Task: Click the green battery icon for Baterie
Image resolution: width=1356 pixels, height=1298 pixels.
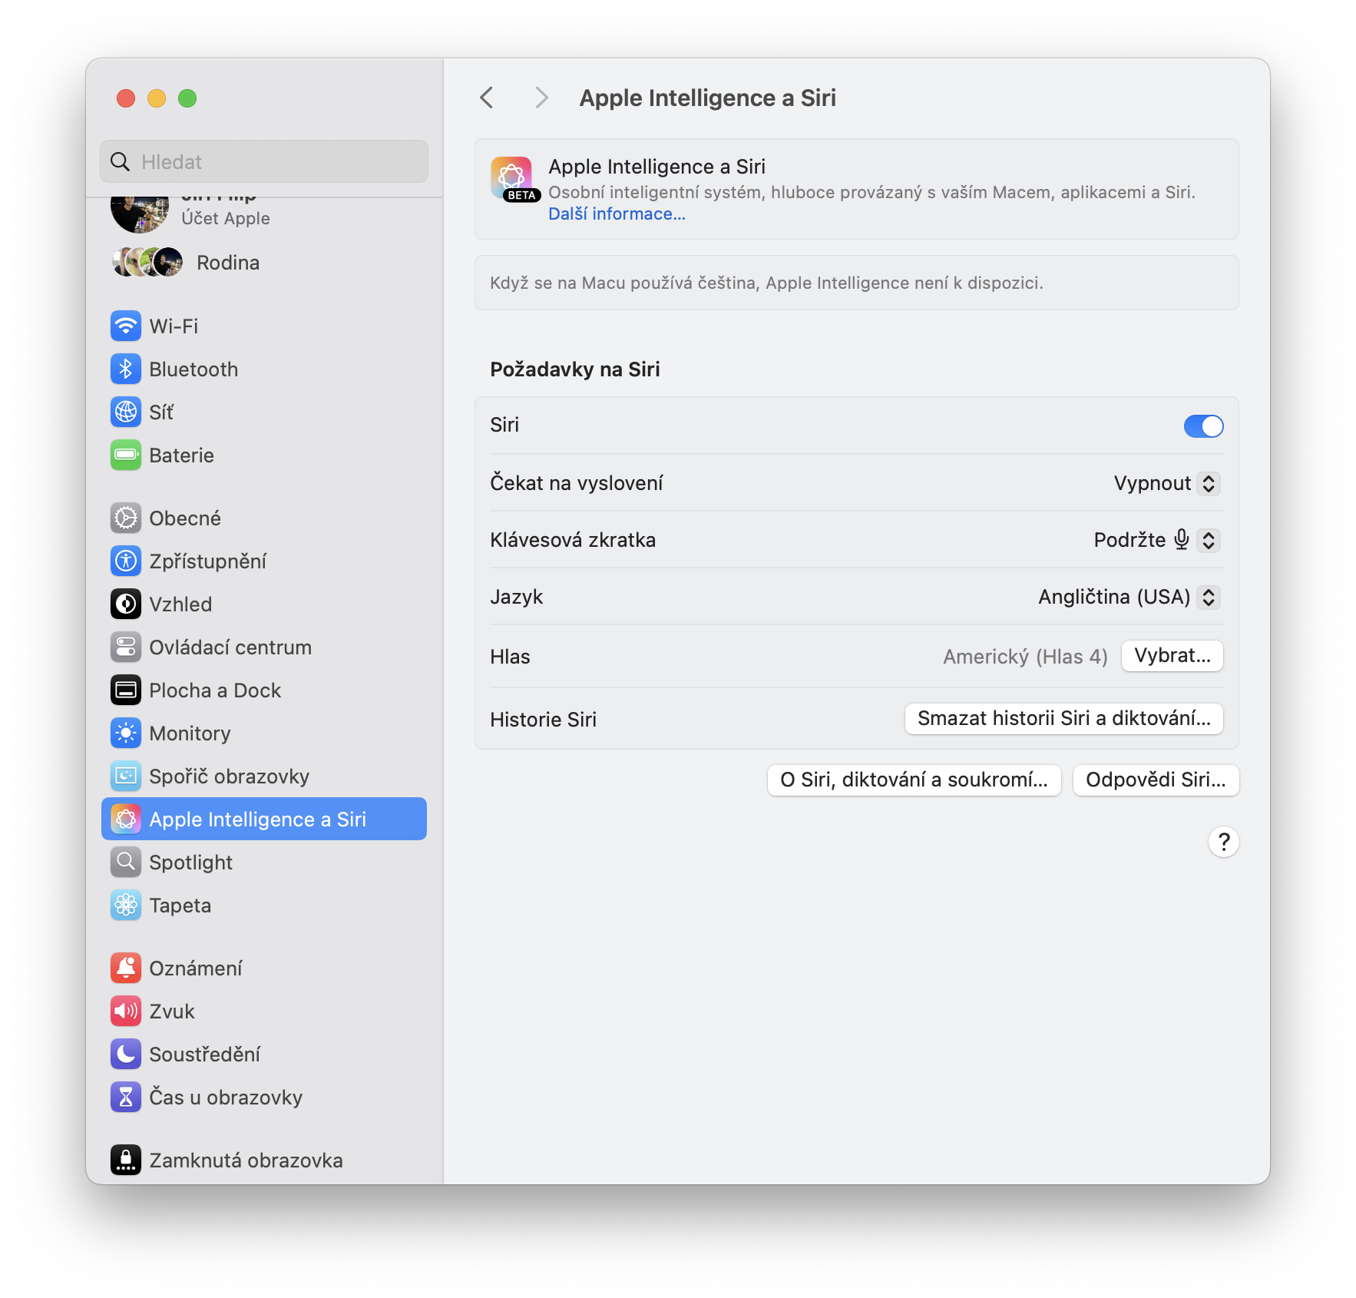Action: click(x=126, y=455)
